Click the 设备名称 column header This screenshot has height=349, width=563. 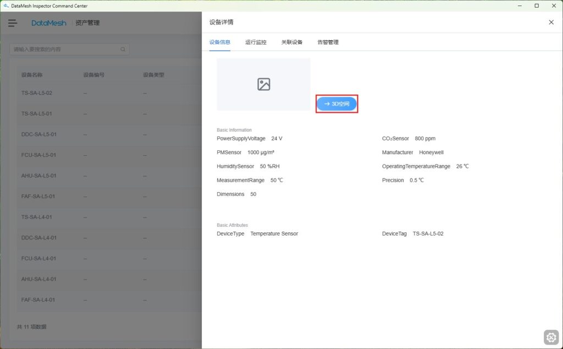[32, 75]
